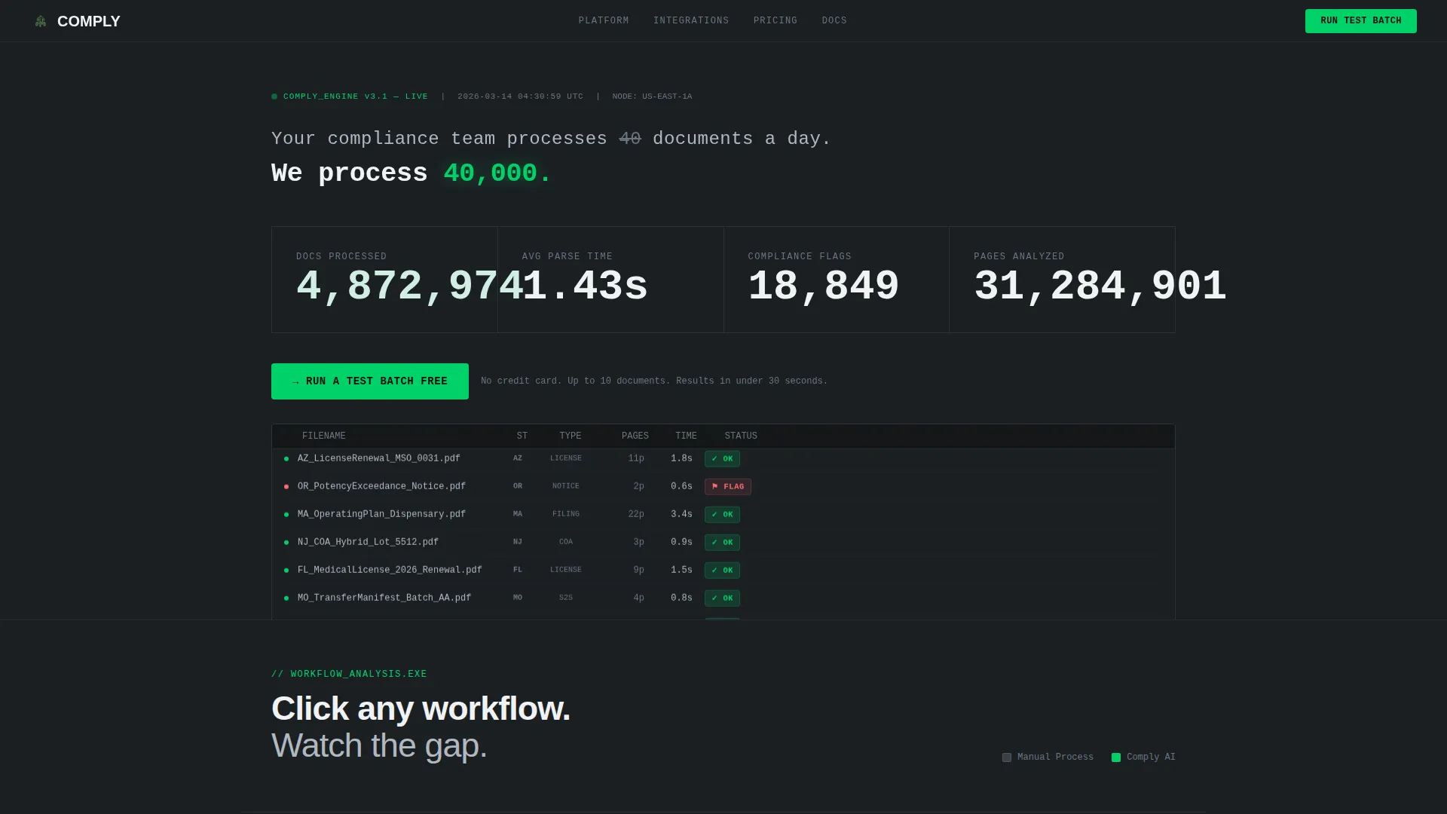Go to the Pricing page

tap(776, 21)
